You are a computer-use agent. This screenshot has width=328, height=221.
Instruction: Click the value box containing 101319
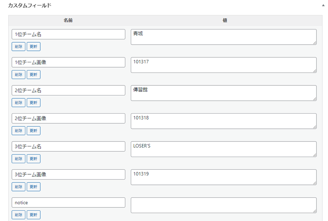coord(223,177)
